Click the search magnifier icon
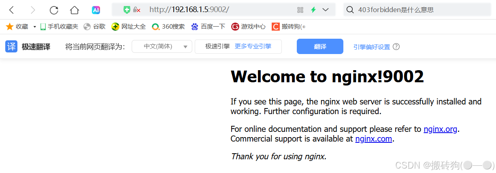Viewport: 496px width, 173px height. coord(351,10)
